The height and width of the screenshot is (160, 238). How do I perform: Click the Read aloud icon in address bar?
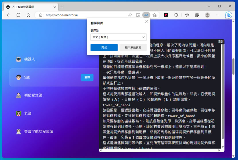[130, 15]
